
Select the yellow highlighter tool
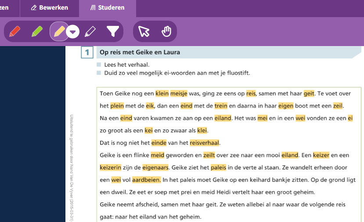pos(58,32)
